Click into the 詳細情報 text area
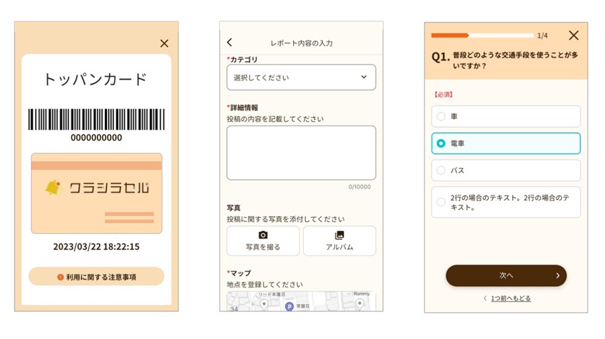Image resolution: width=605 pixels, height=339 pixels. click(301, 152)
